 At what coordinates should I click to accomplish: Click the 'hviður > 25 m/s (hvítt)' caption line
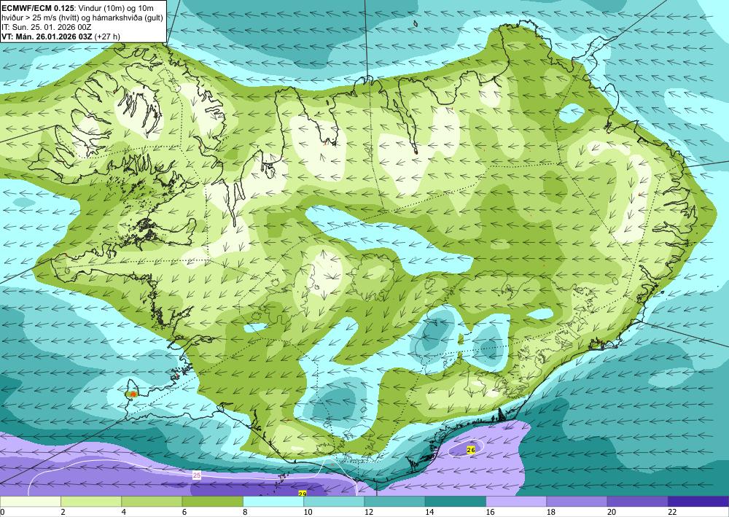[x=83, y=18]
